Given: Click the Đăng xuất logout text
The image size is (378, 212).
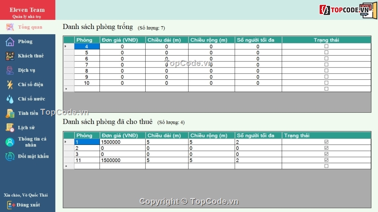Looking at the screenshot, I should pos(28,205).
